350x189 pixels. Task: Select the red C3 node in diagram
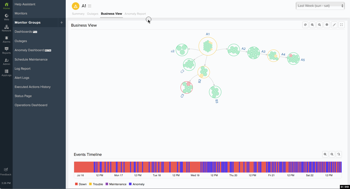[x=187, y=87]
